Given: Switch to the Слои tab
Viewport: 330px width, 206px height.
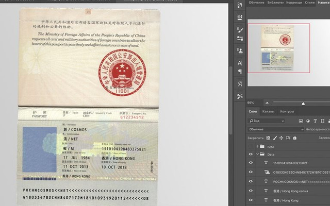Looking at the screenshot, I should pyautogui.click(x=253, y=111).
